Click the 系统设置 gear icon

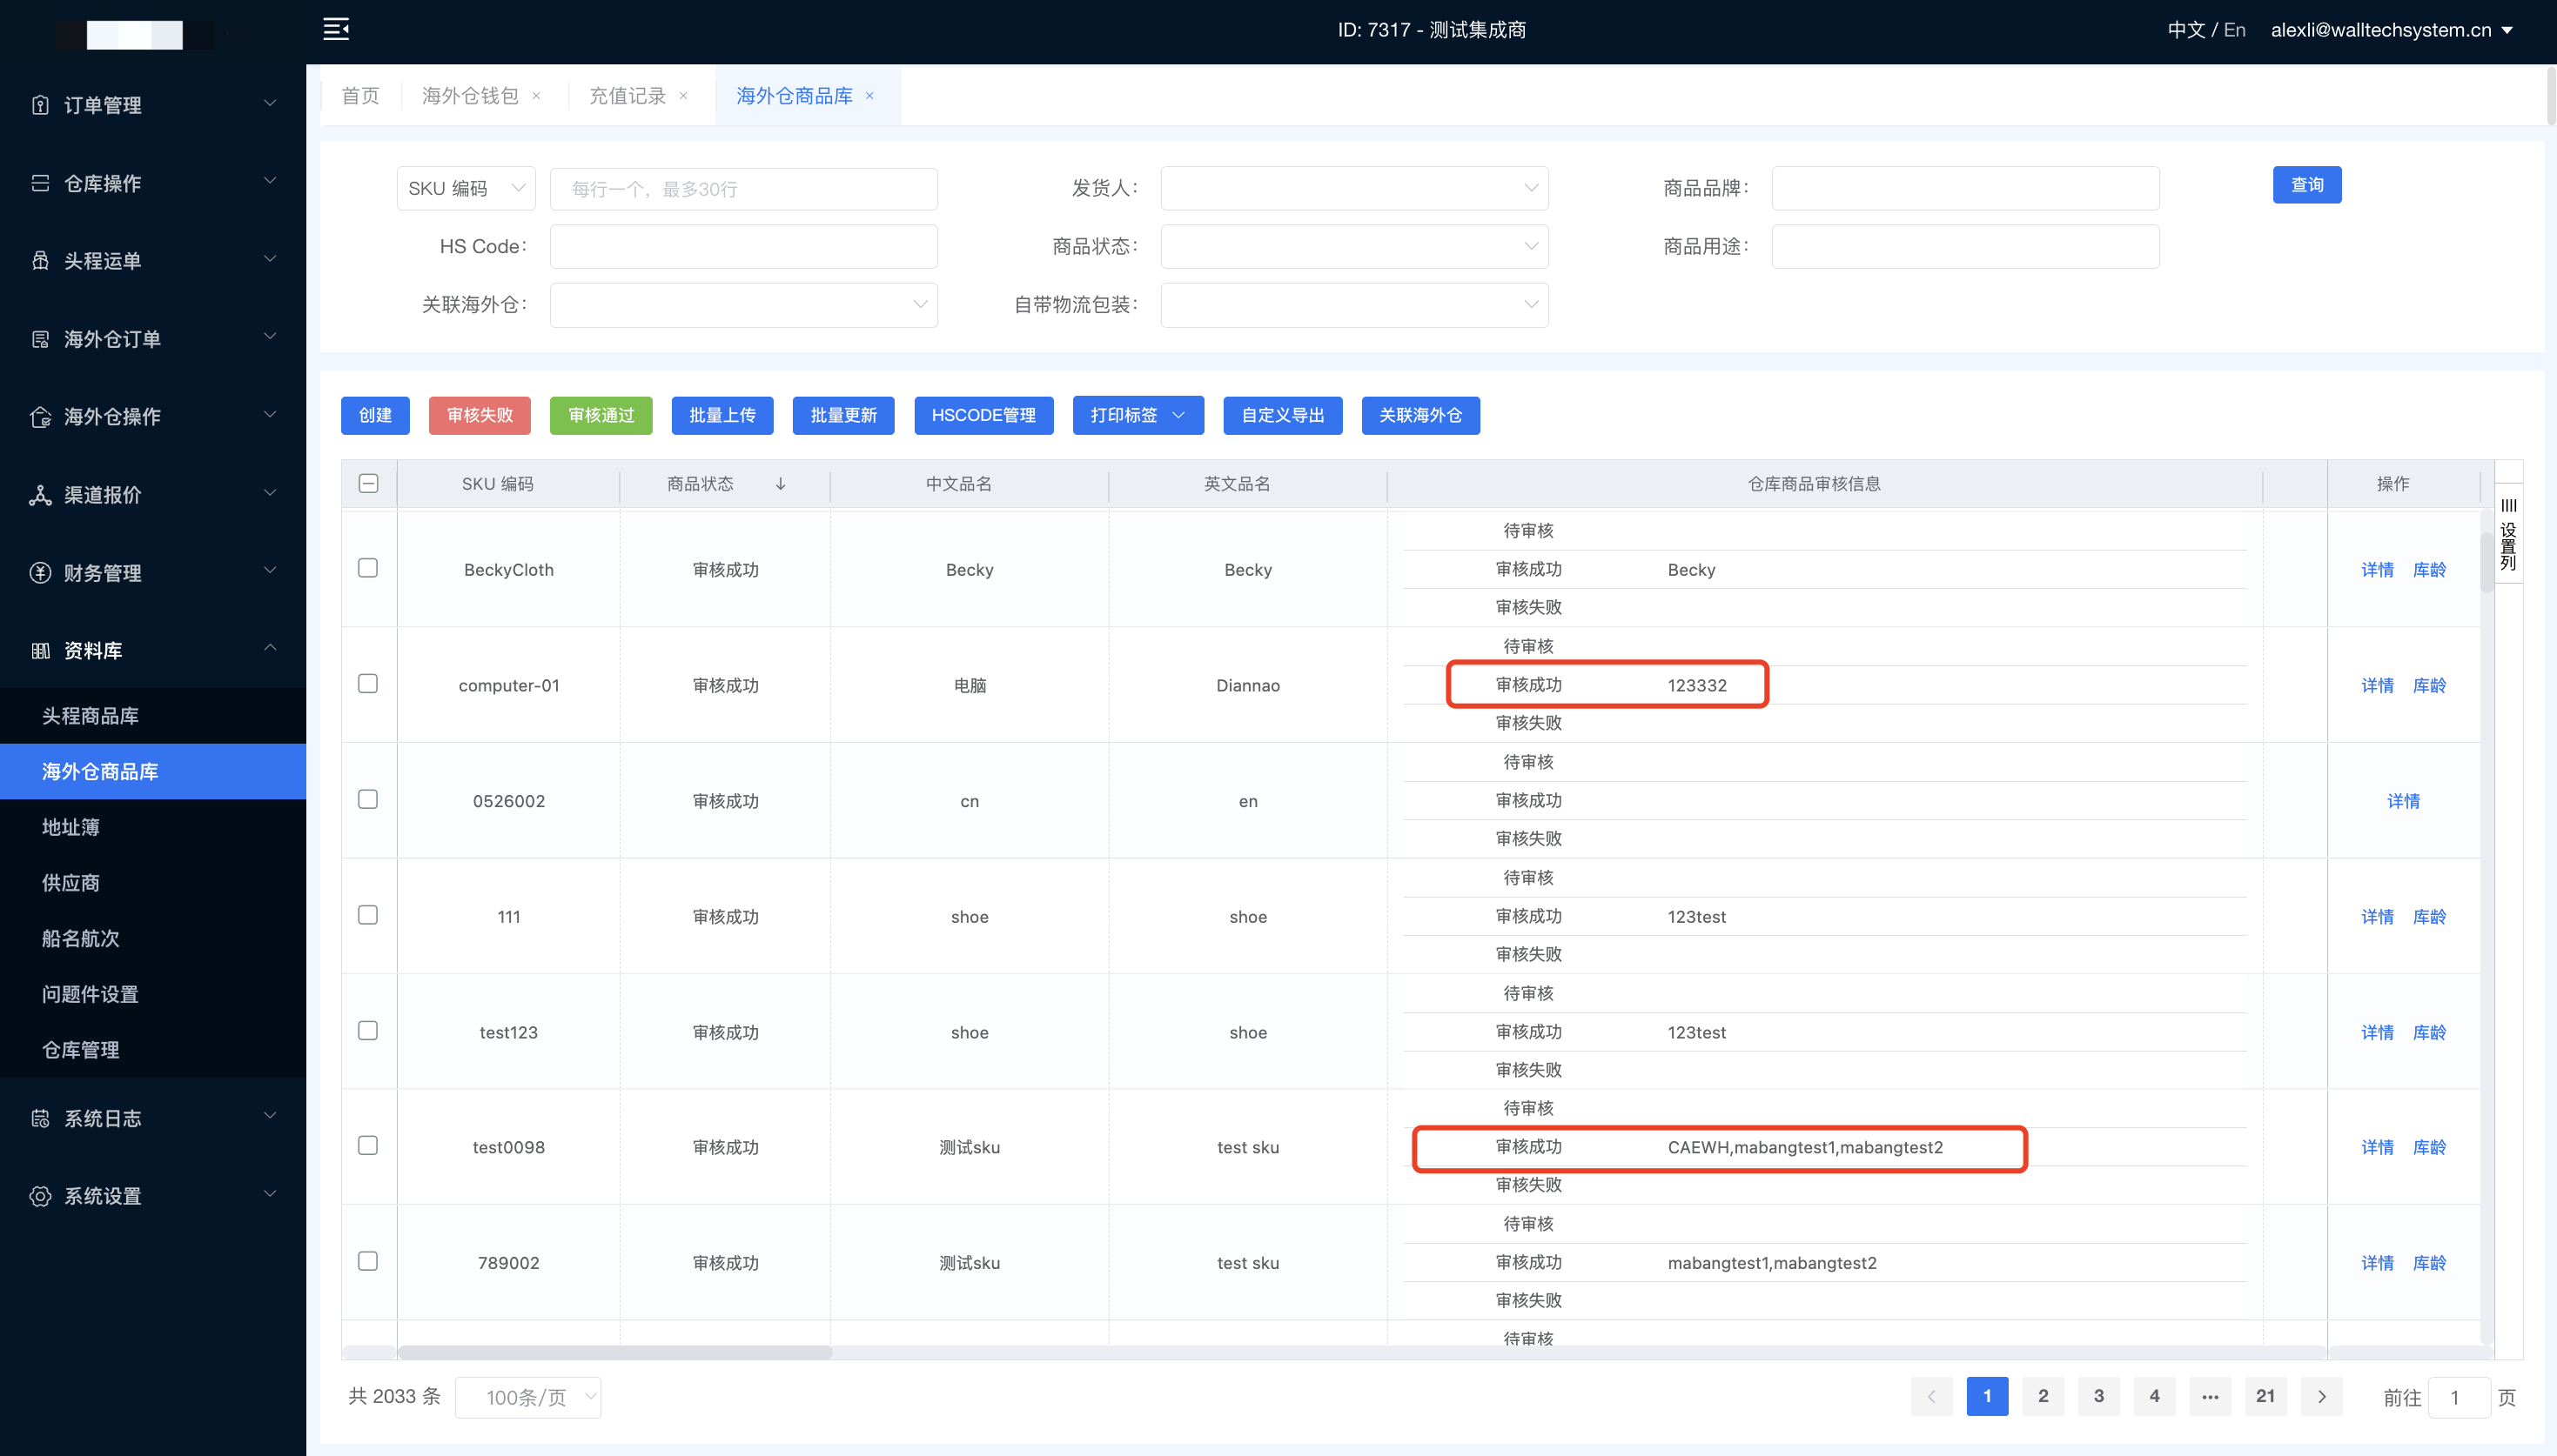point(40,1196)
